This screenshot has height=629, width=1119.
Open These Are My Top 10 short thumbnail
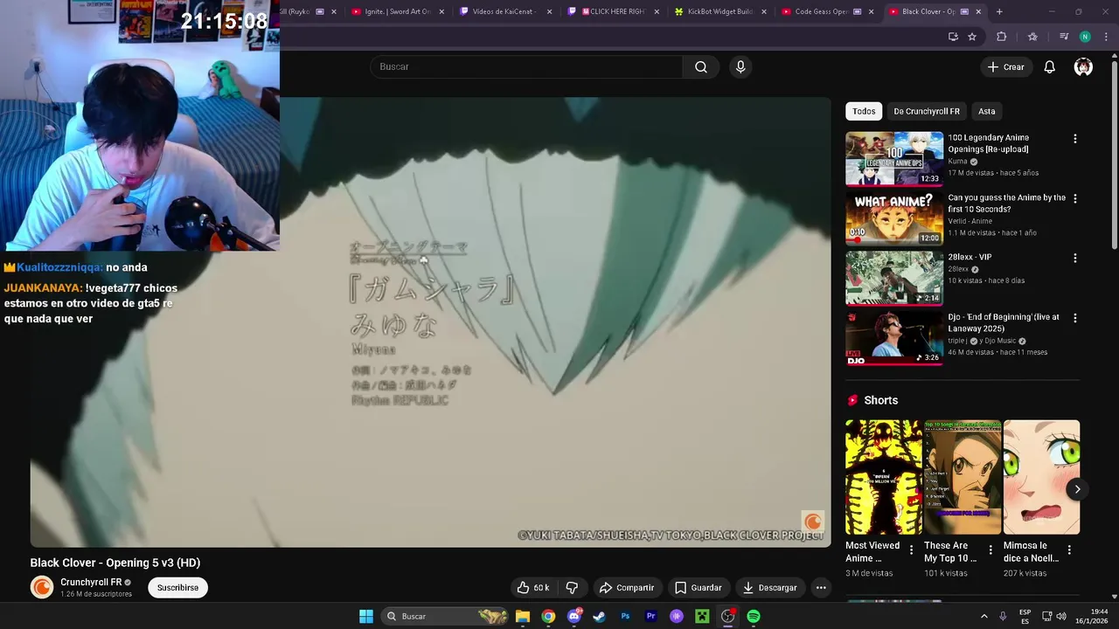click(x=963, y=477)
